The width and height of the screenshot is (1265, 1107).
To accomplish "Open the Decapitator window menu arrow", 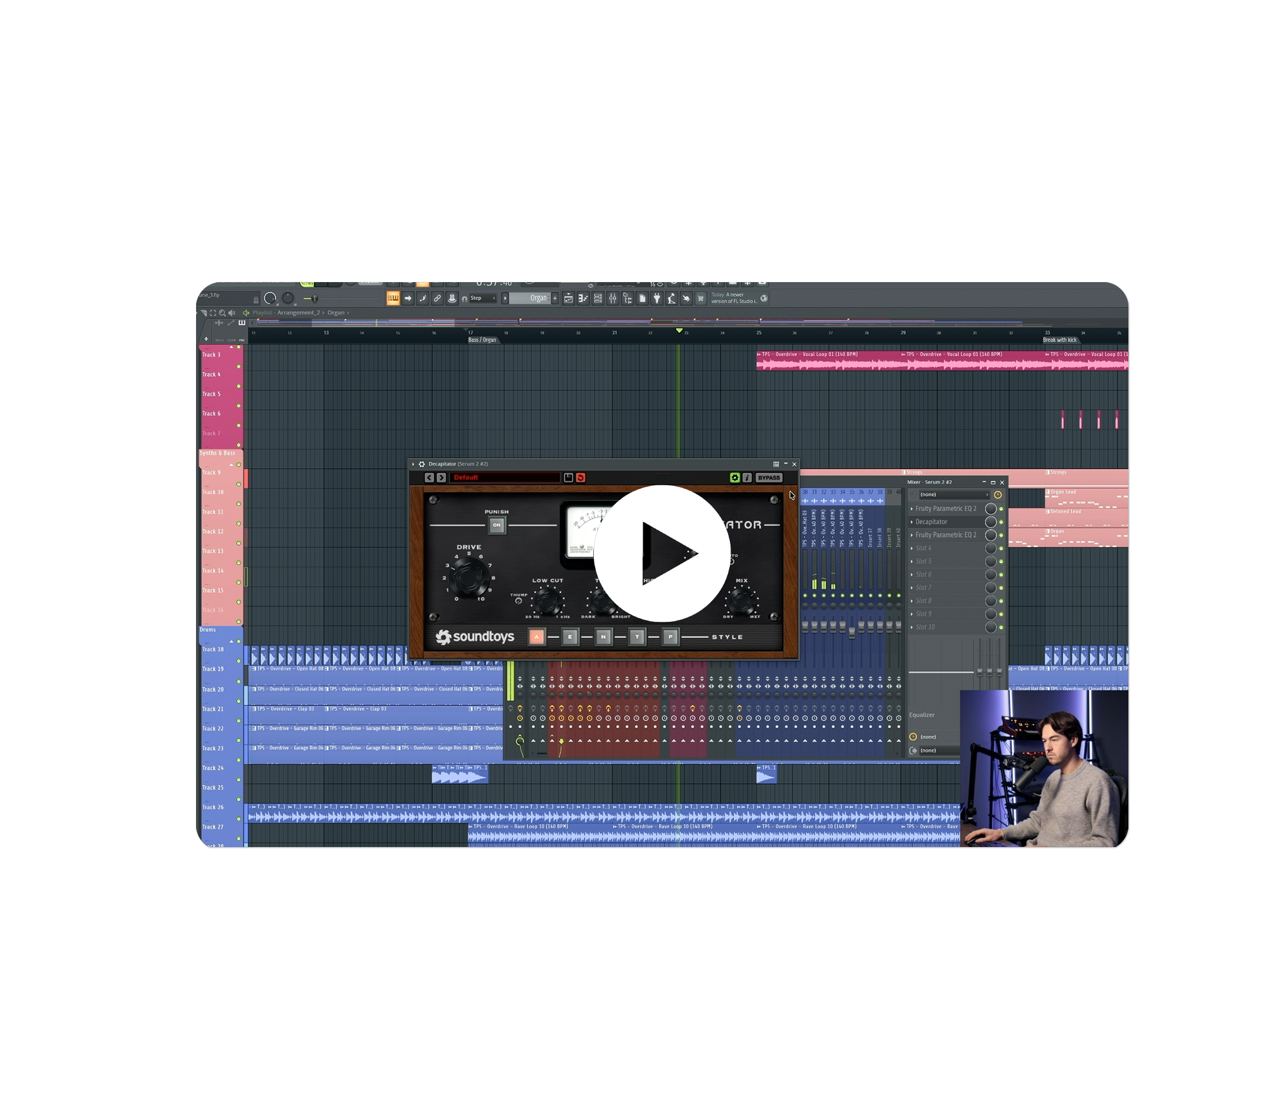I will pyautogui.click(x=413, y=464).
